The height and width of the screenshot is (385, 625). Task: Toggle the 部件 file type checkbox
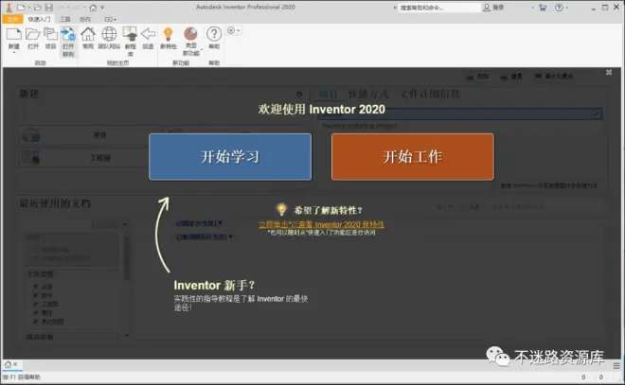[35, 295]
